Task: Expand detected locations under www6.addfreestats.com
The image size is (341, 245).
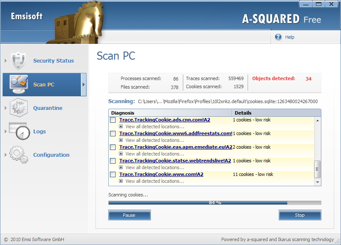Action: tap(121, 140)
